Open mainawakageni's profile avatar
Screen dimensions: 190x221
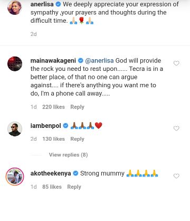point(15,63)
